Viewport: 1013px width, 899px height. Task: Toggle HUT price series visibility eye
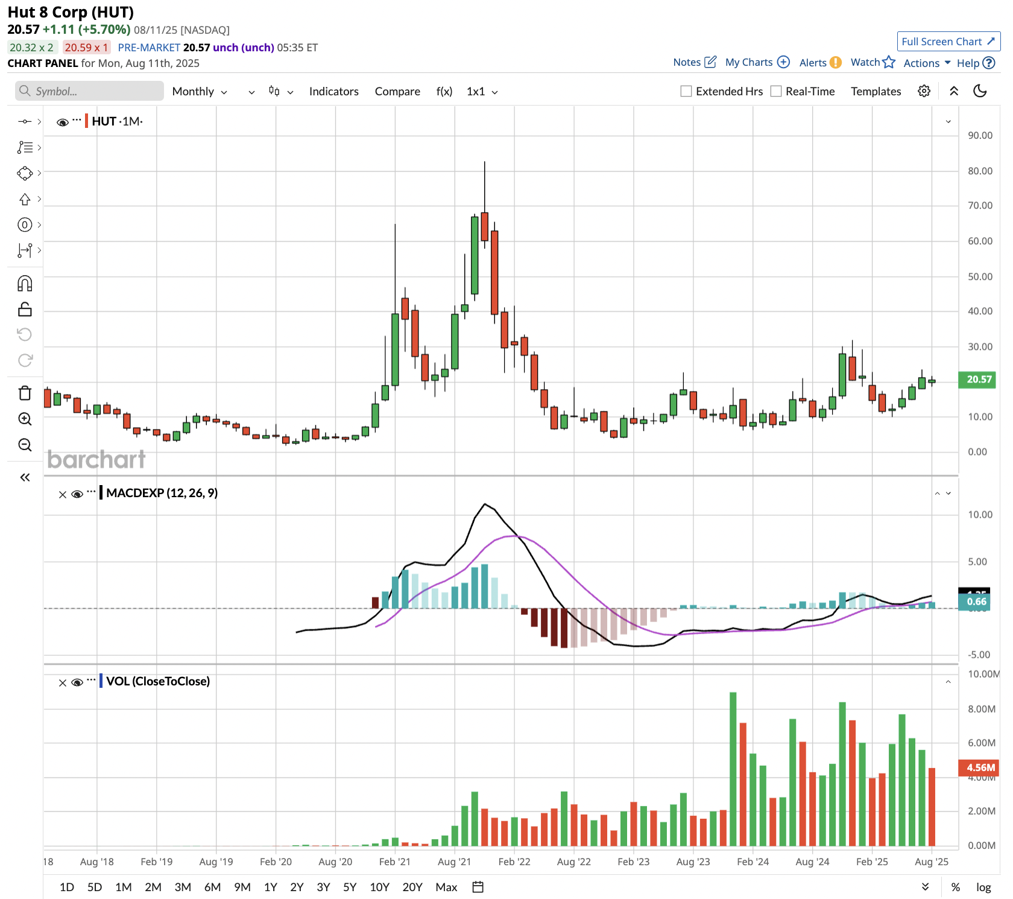click(x=62, y=122)
